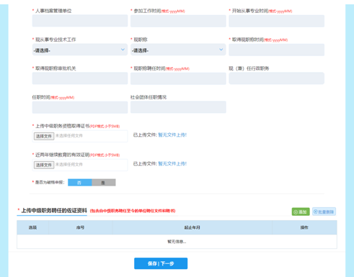The width and height of the screenshot is (354, 277).
Task: Click the green 添加 button
Action: [301, 212]
